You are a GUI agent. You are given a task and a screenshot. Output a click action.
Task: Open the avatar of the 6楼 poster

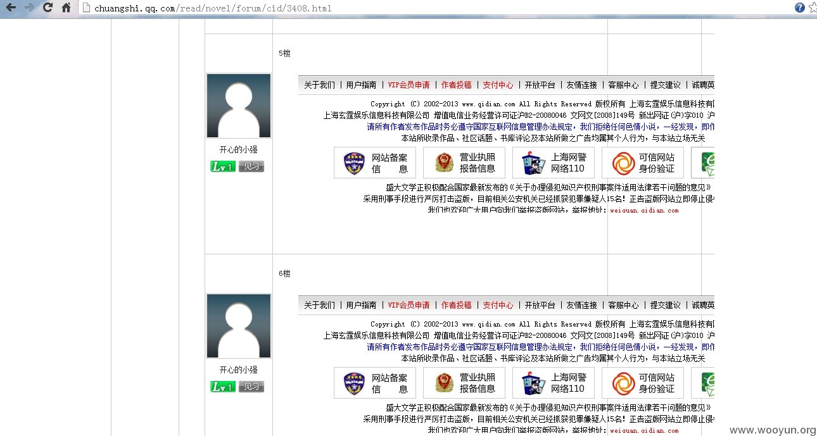(x=239, y=326)
